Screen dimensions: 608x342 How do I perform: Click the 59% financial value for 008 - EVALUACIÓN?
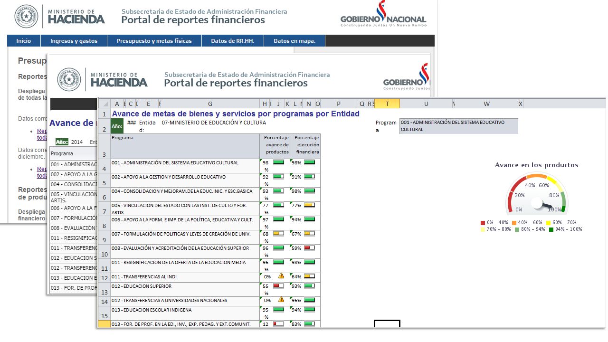297,248
